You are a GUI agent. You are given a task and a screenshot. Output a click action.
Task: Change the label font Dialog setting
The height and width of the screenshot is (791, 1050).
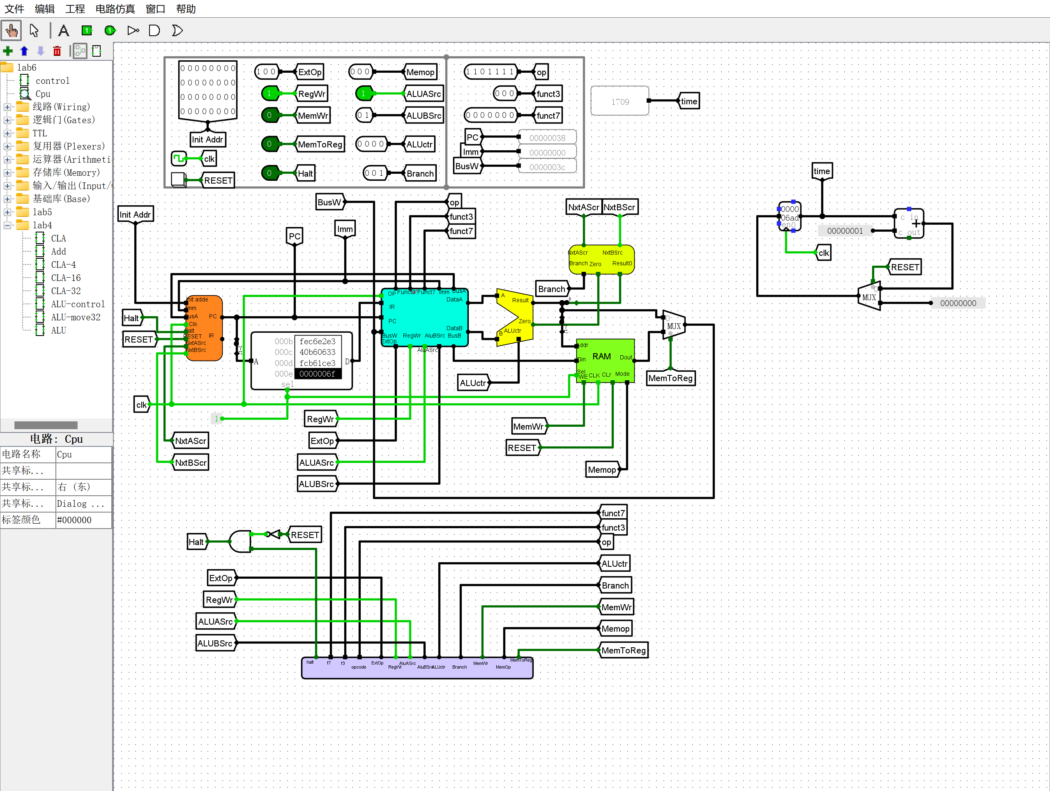coord(83,504)
